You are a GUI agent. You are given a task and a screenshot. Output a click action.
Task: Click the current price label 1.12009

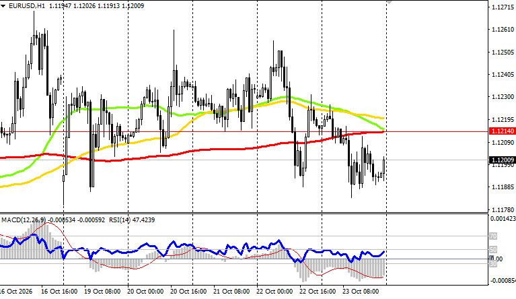coord(502,160)
